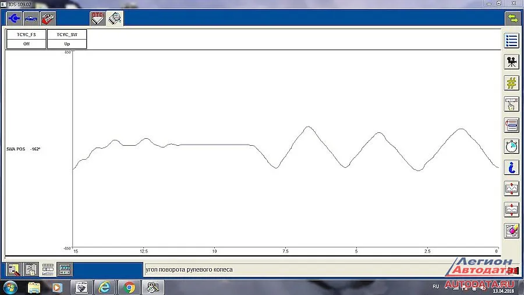The height and width of the screenshot is (295, 524).
Task: Open the vehicle identification car tab
Action: pos(31,19)
